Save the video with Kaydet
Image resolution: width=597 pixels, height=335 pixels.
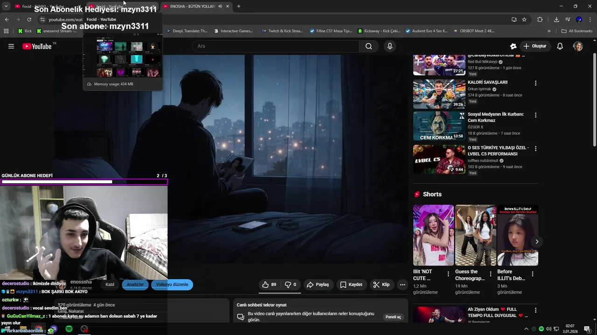coord(351,285)
